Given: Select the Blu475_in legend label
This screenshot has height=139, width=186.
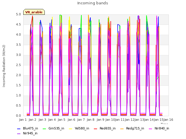Looking at the screenshot, I should pyautogui.click(x=31, y=129).
